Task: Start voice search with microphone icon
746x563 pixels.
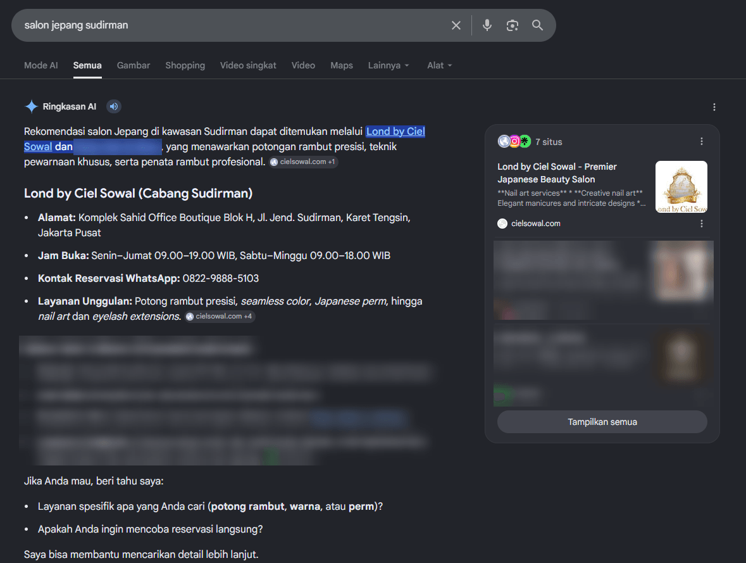Action: coord(487,25)
